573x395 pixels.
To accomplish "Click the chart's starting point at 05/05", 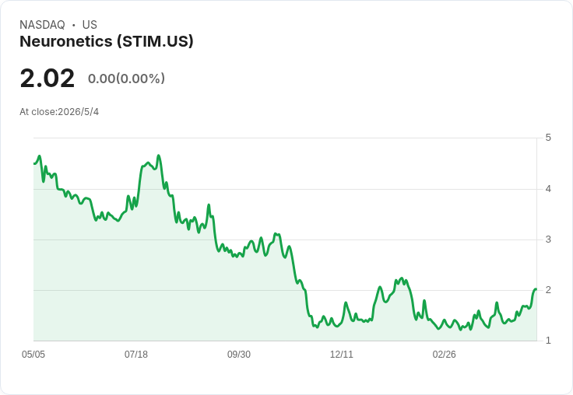I will (34, 163).
